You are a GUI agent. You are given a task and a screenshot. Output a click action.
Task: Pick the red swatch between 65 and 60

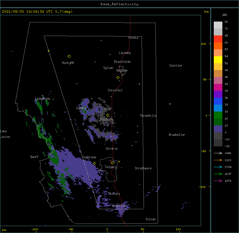218,39
